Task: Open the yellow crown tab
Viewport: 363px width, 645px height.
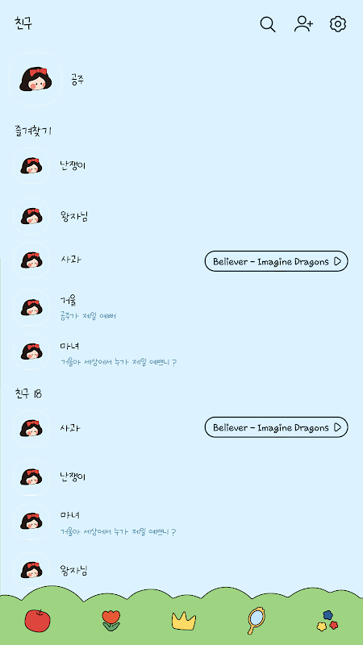Action: coord(184,621)
